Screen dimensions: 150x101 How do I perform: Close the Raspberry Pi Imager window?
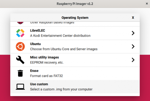tap(147, 4)
